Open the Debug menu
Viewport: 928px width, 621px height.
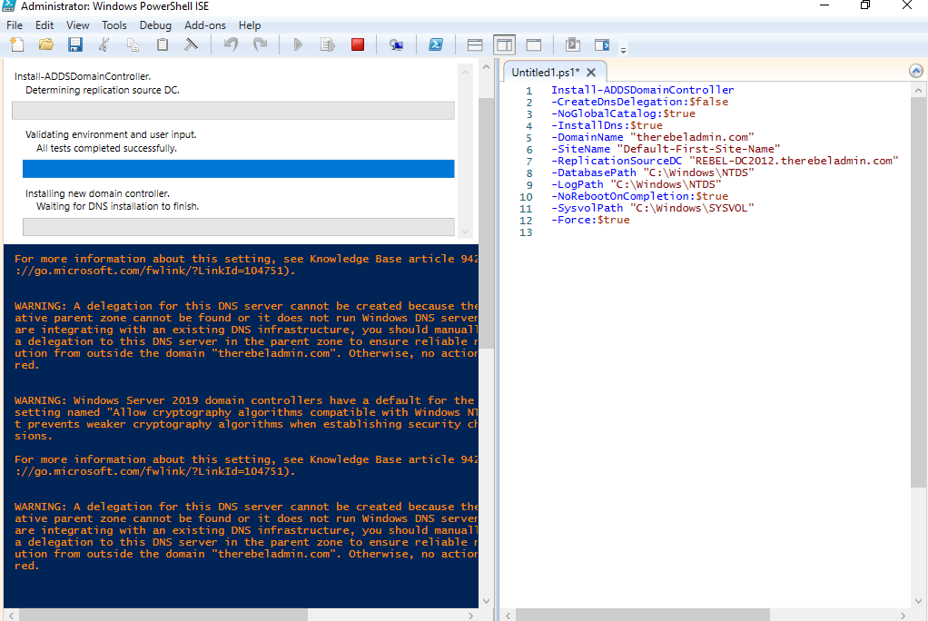tap(155, 25)
